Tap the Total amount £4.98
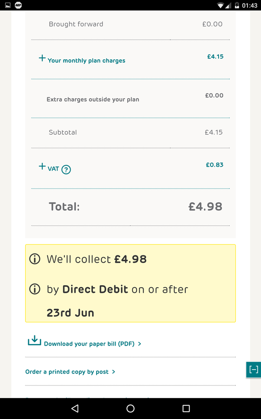261x419 pixels. tap(205, 207)
